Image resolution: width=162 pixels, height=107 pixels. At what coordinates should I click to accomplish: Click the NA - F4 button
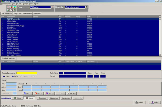pos(39,93)
